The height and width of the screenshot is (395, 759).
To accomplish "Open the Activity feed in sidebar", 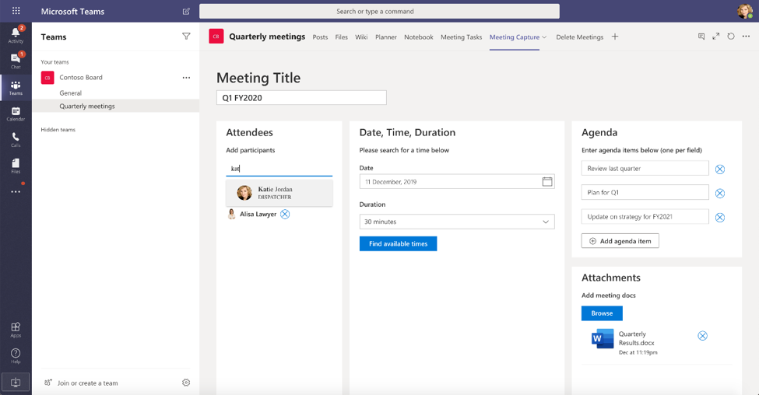I will click(16, 34).
